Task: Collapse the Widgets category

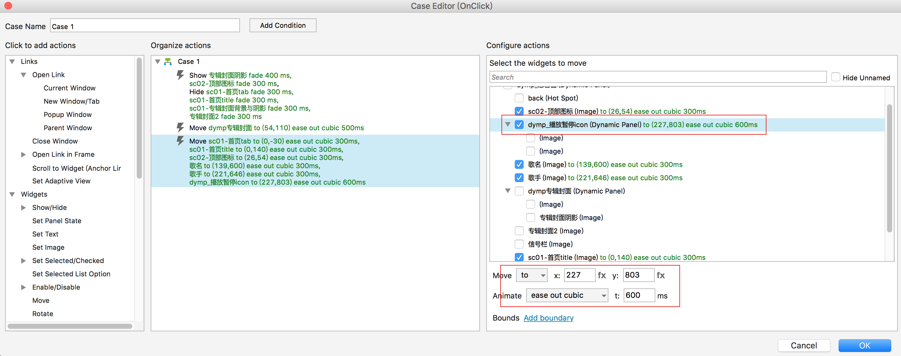Action: 12,194
